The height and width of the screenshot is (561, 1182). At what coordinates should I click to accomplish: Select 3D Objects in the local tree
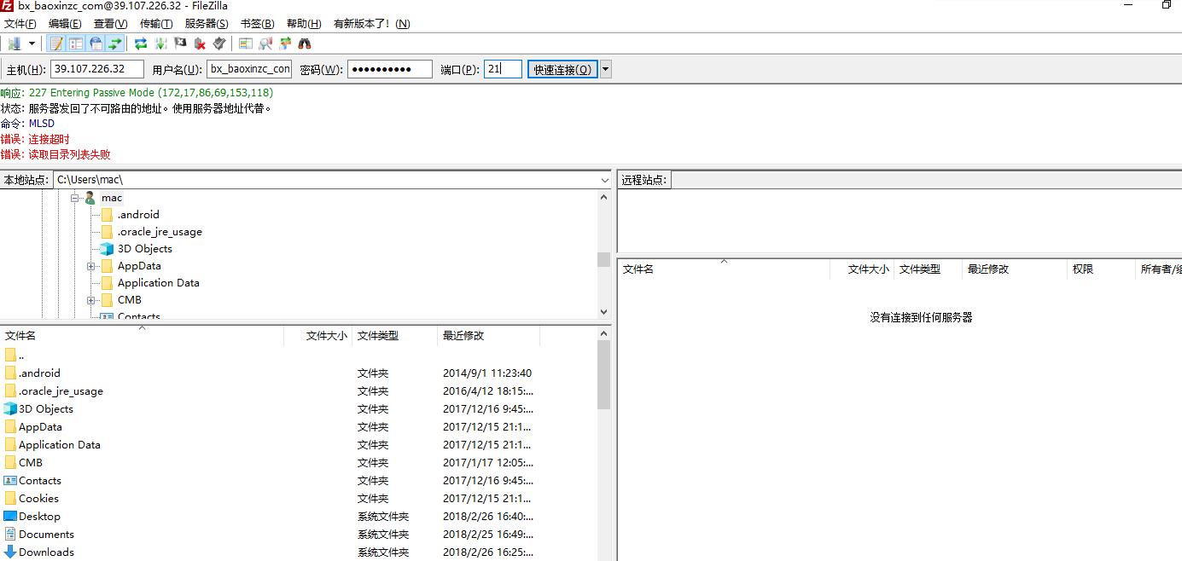click(x=145, y=249)
